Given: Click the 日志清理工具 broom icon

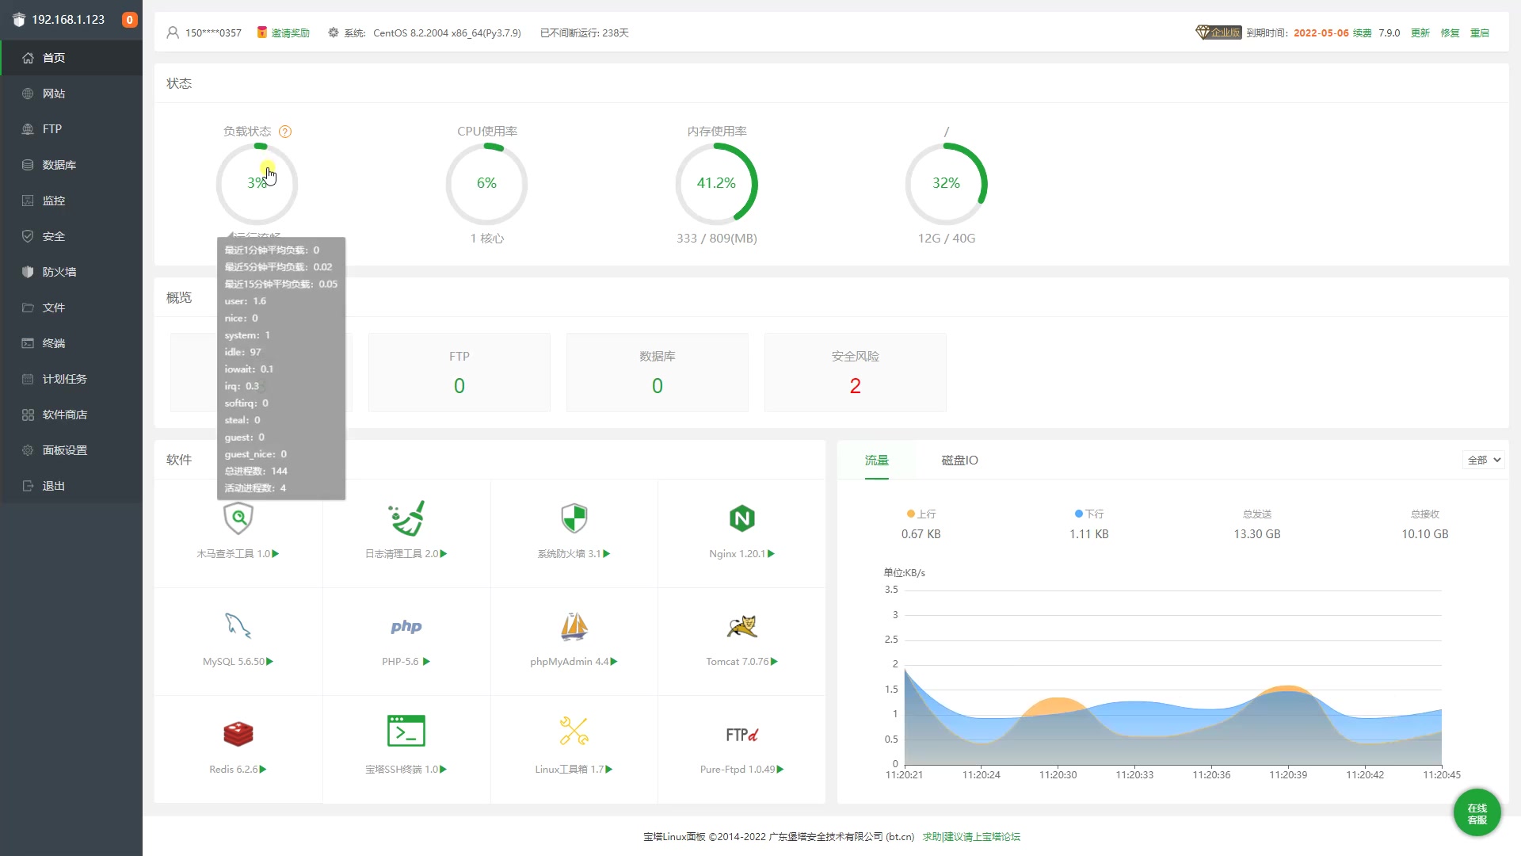Looking at the screenshot, I should coord(406,519).
